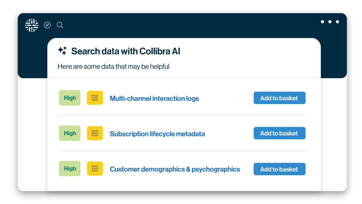
Task: Click table icon for Subscription lifecycle metadata
Action: [95, 133]
